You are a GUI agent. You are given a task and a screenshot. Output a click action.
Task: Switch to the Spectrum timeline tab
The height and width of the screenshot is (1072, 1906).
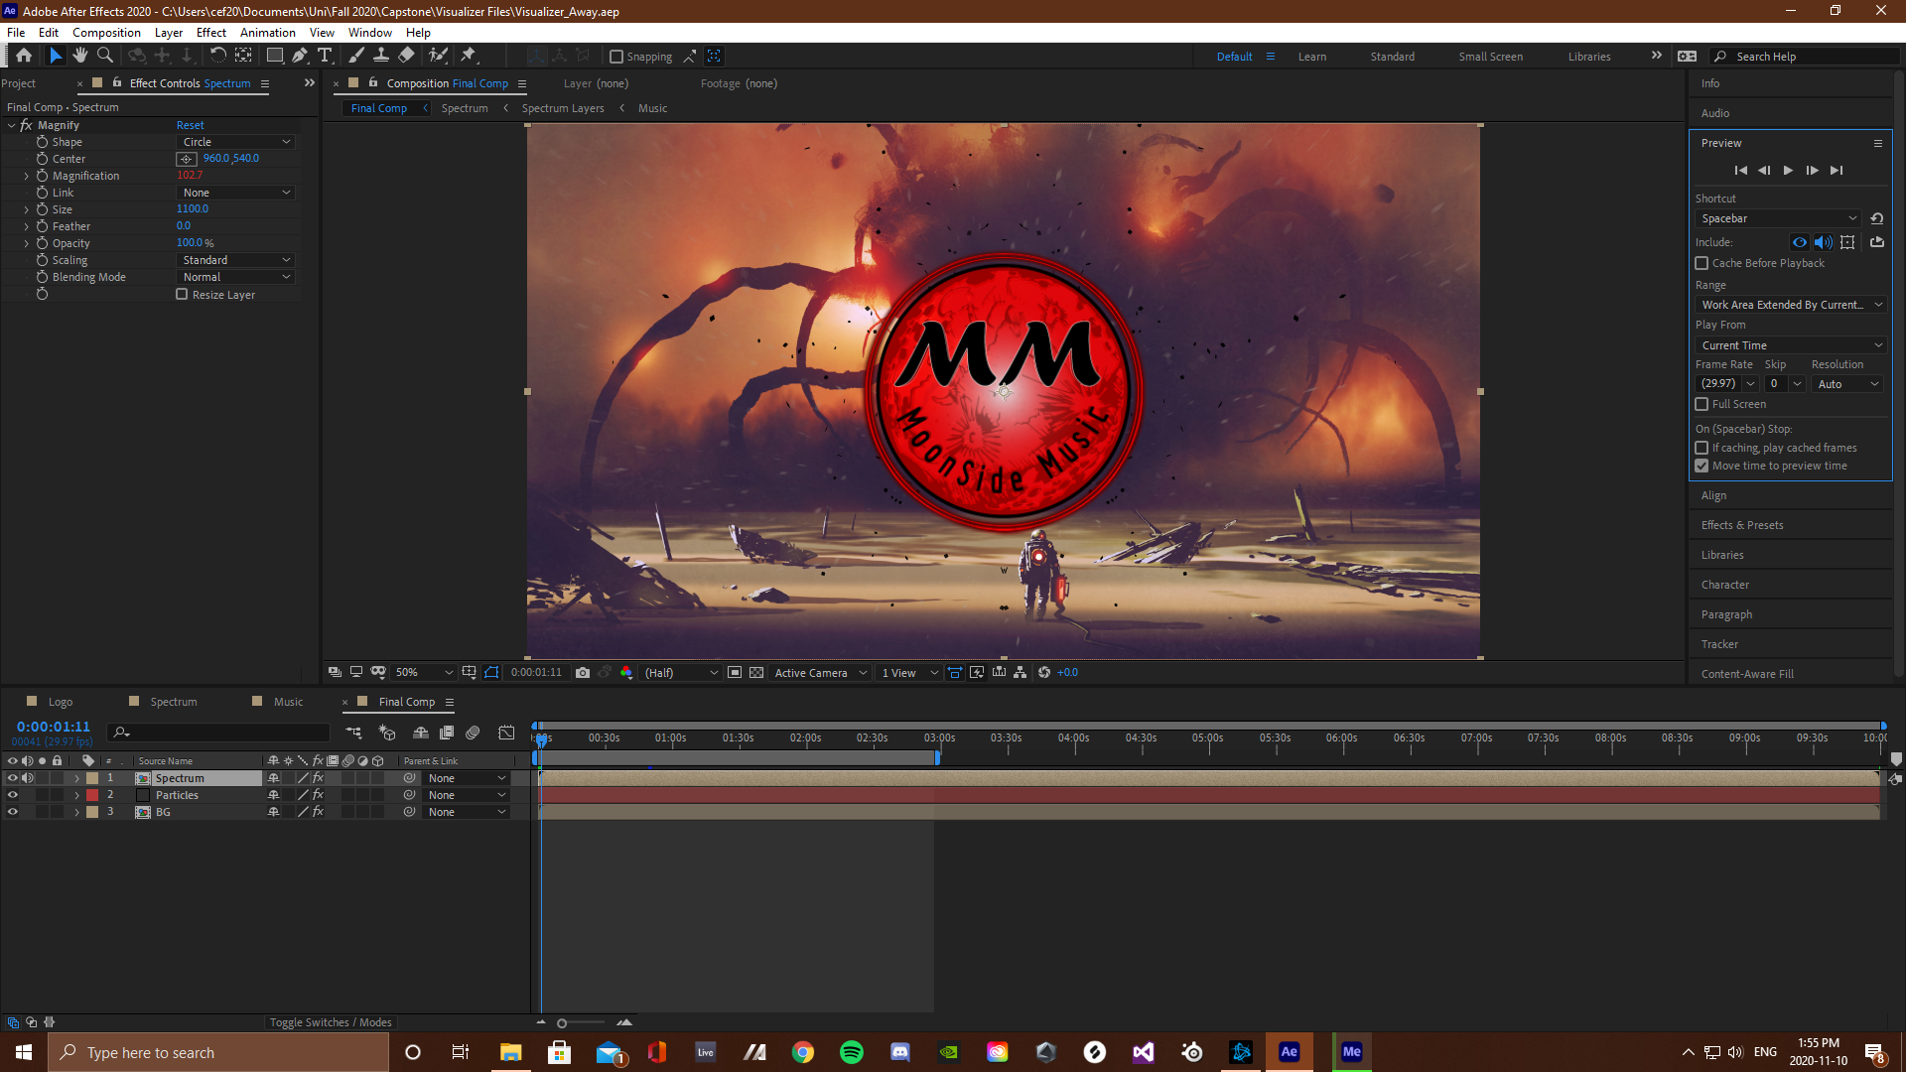pos(173,702)
